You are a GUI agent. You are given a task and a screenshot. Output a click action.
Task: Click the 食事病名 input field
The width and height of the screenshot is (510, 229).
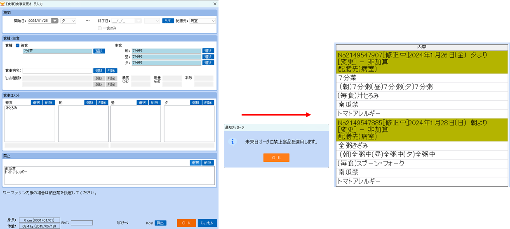coord(57,71)
